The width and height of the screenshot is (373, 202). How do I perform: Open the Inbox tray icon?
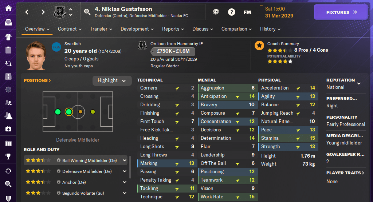pos(8,23)
